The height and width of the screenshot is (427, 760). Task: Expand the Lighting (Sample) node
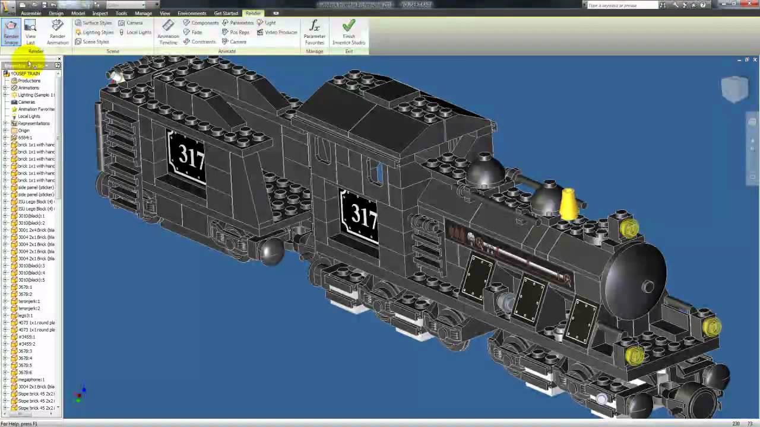[6, 95]
